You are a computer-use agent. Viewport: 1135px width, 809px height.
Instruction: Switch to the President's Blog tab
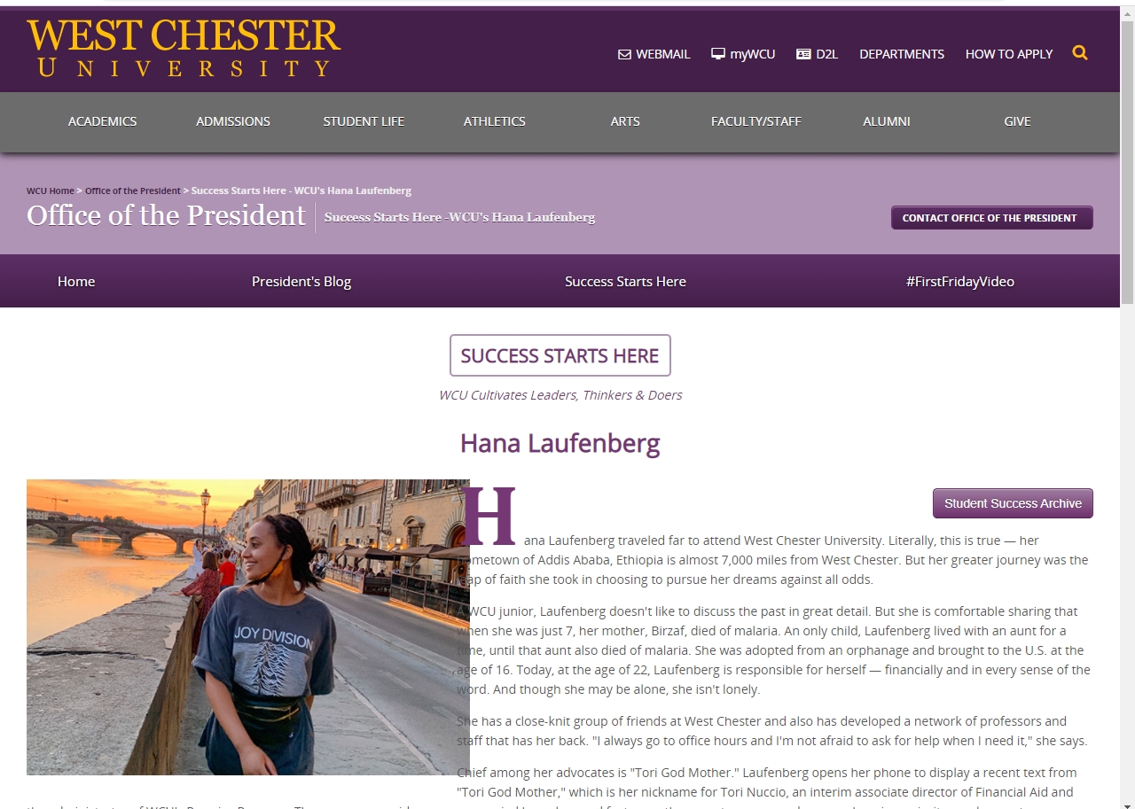point(301,282)
